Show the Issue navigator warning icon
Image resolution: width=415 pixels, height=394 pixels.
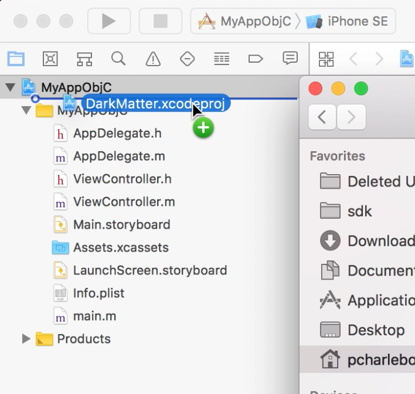point(153,59)
